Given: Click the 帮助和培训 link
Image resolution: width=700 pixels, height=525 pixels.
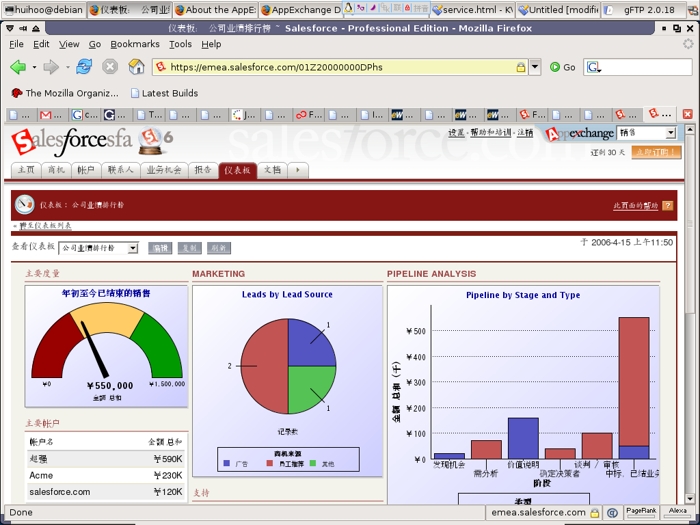Looking at the screenshot, I should point(491,132).
